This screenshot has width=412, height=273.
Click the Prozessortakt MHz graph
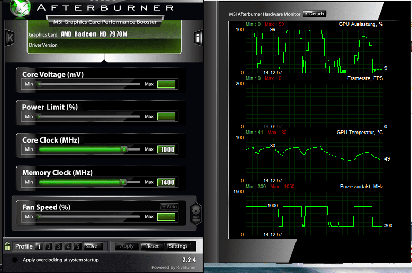(314, 213)
